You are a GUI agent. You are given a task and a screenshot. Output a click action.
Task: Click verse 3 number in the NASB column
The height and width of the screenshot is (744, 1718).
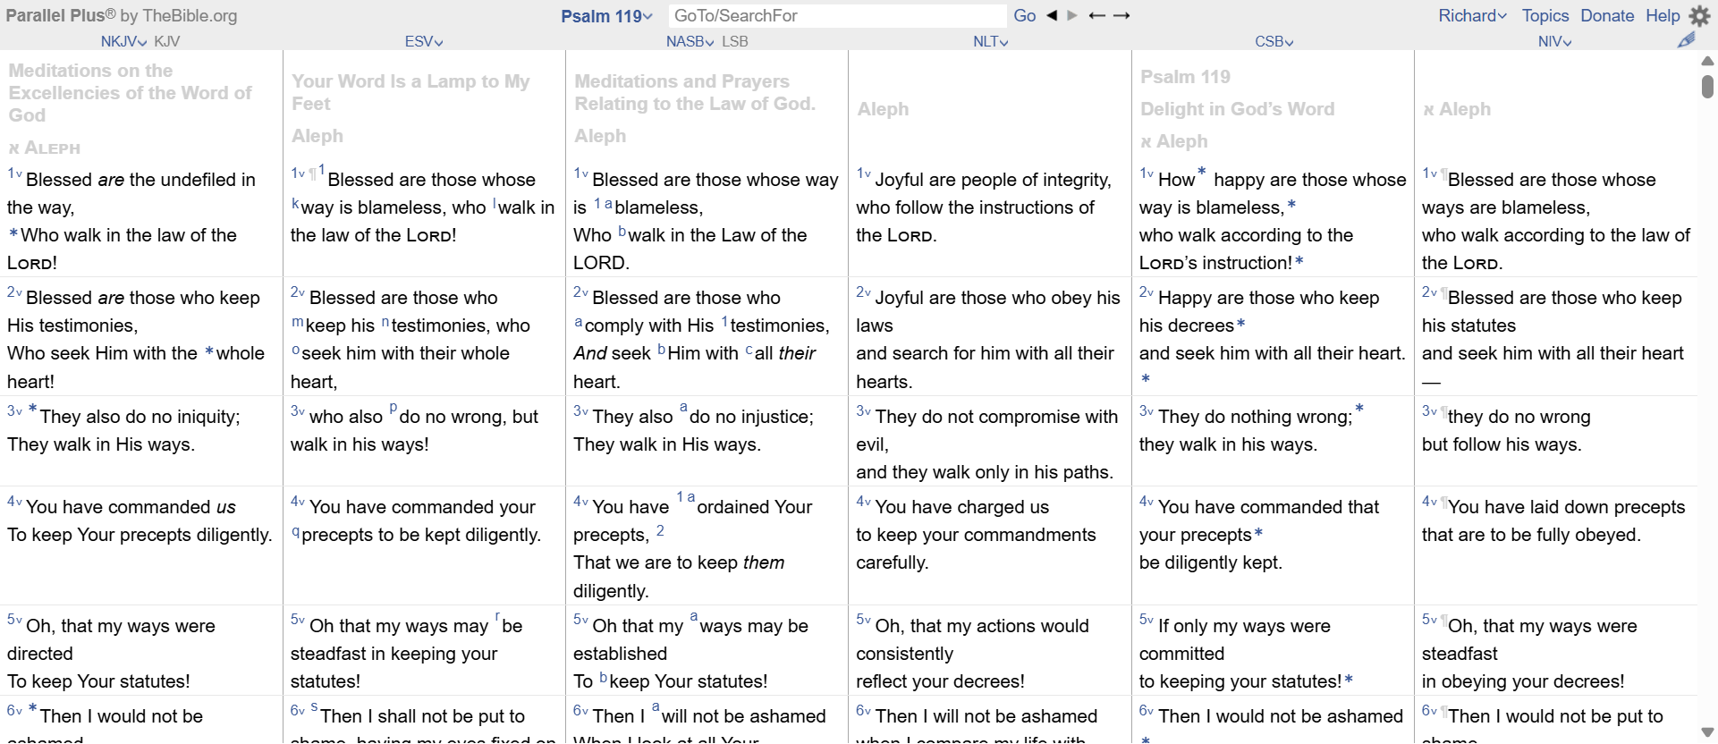tap(580, 410)
